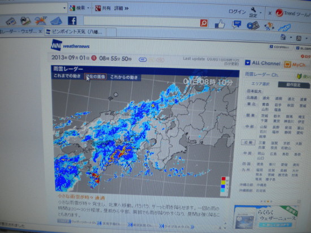Viewport: 311px width, 233px height.
Task: Click the Trend toolbar logo
Action: click(x=279, y=13)
